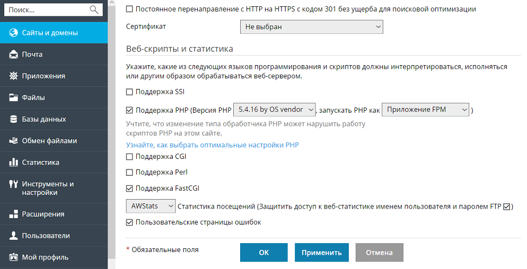Image resolution: width=527 pixels, height=269 pixels.
Task: Open Обмен файлами in the sidebar
Action: (x=49, y=141)
